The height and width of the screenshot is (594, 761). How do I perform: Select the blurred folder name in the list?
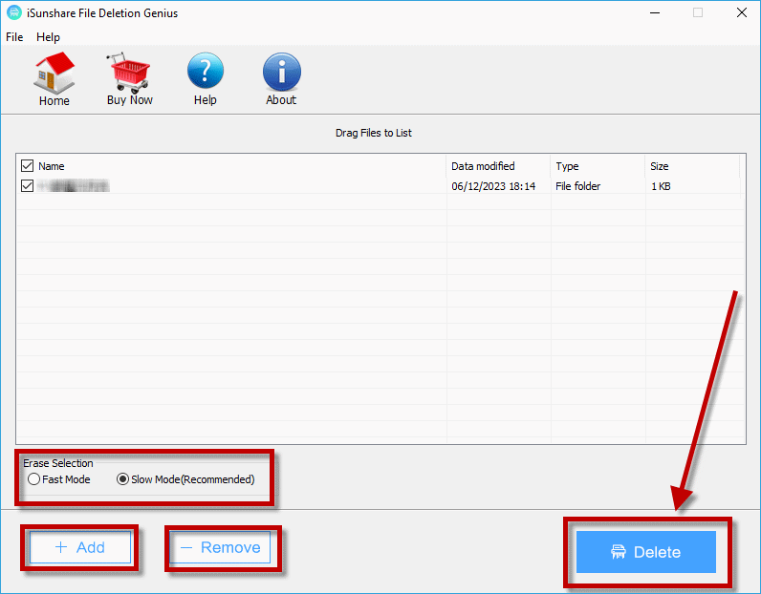point(74,185)
